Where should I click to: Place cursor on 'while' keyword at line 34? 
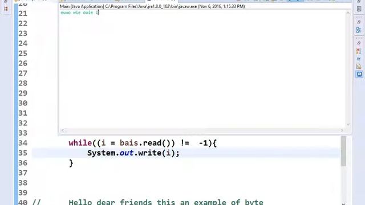(80, 143)
